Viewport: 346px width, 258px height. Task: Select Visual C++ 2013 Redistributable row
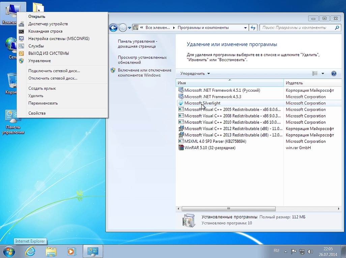[259, 135]
